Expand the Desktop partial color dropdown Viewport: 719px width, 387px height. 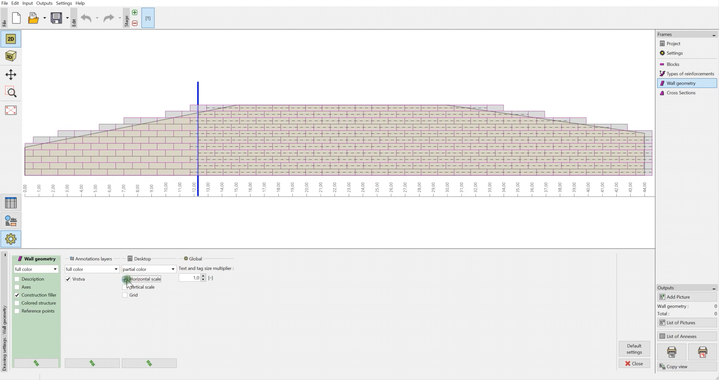[149, 269]
